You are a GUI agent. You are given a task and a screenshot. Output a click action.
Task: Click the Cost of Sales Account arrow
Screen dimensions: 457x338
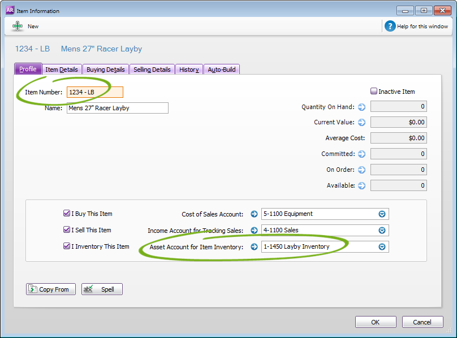(254, 214)
